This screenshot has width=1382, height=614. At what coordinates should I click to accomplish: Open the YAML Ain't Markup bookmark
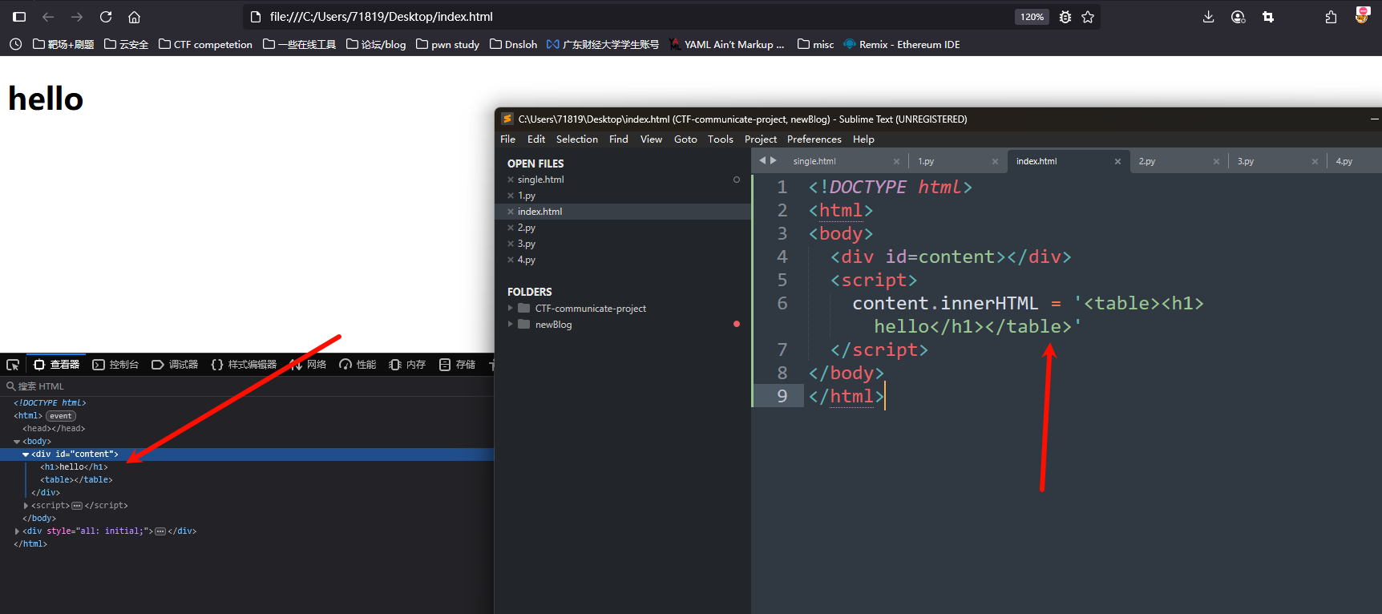point(727,44)
